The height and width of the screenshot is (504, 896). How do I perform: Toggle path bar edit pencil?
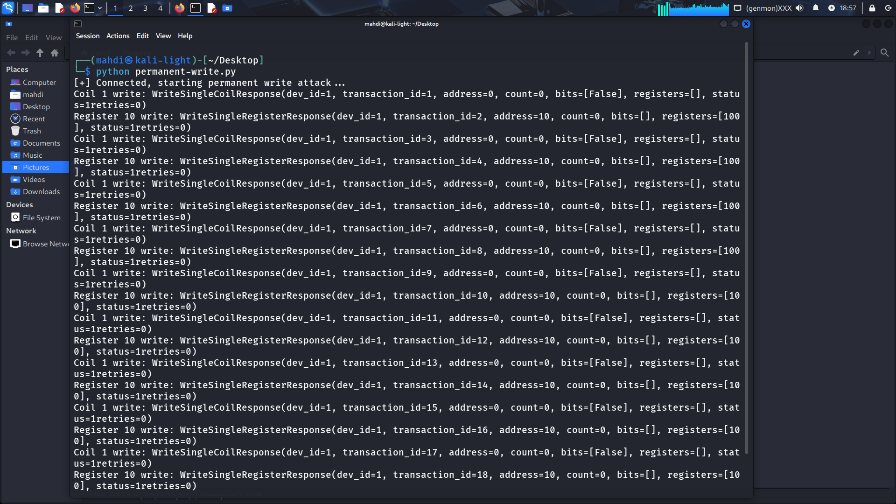856,53
